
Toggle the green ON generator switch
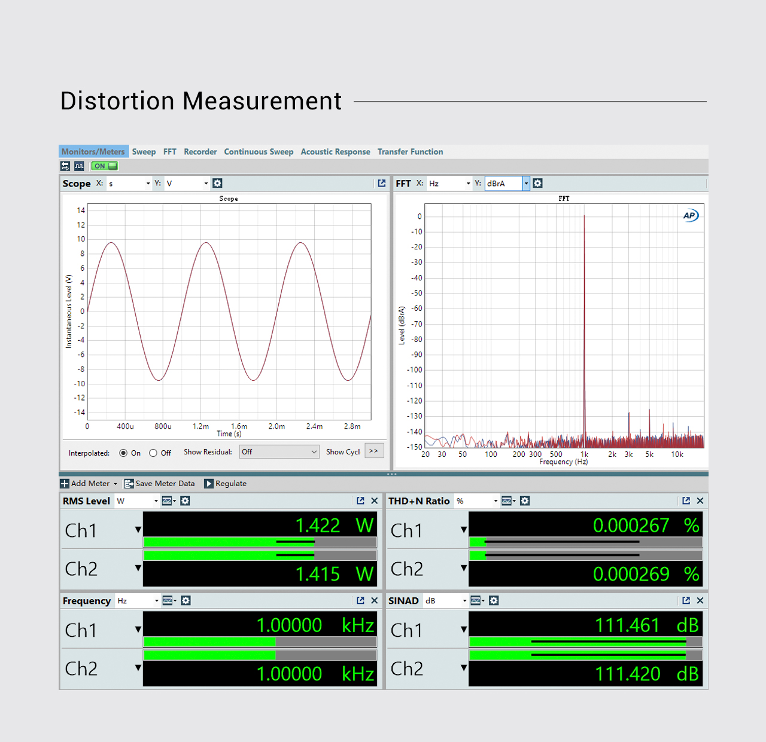click(105, 166)
